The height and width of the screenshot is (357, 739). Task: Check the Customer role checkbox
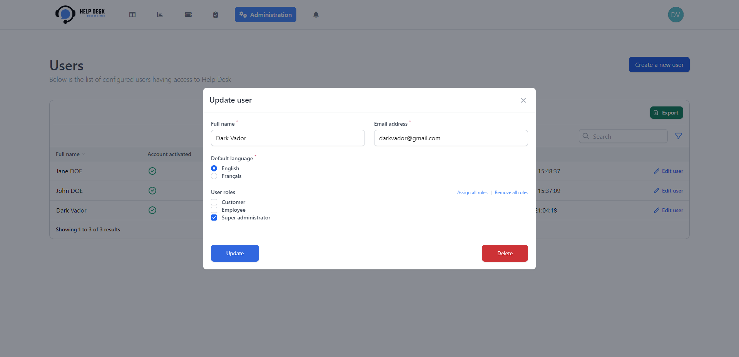(x=214, y=202)
